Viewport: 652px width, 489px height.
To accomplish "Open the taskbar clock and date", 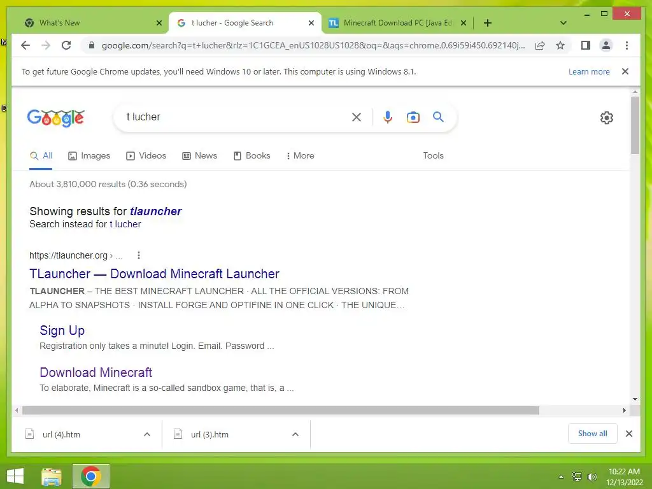I will coord(624,477).
